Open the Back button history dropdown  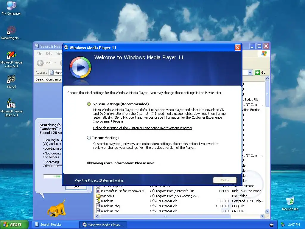click(x=55, y=63)
